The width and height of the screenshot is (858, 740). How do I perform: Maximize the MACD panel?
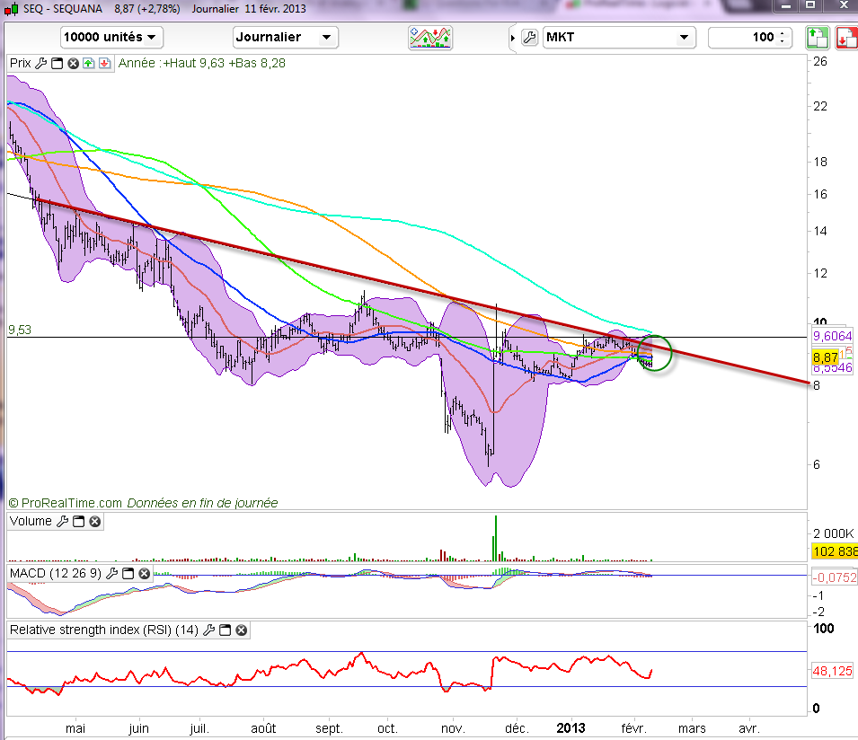pos(128,573)
